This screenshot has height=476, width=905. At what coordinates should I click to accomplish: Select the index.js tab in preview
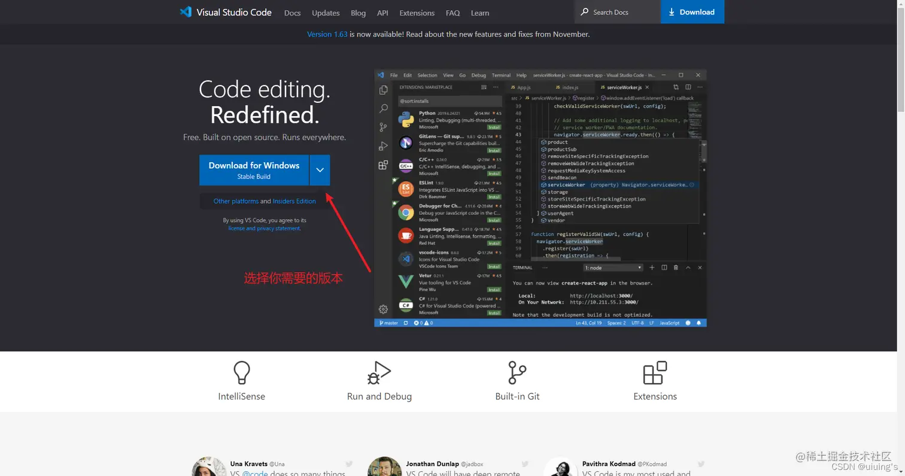pyautogui.click(x=569, y=87)
